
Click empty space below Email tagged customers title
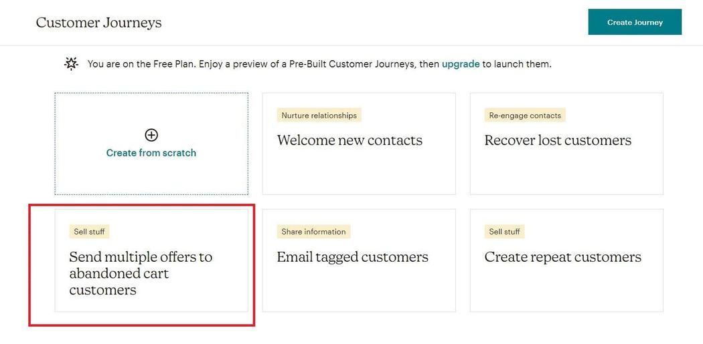(358, 289)
